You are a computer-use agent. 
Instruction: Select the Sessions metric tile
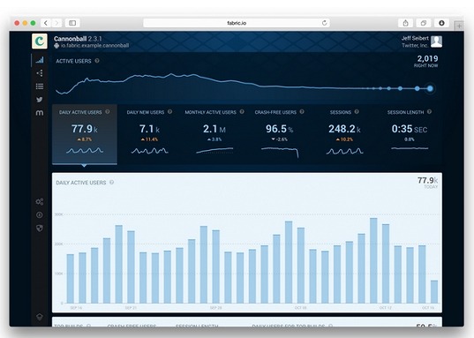pos(344,134)
